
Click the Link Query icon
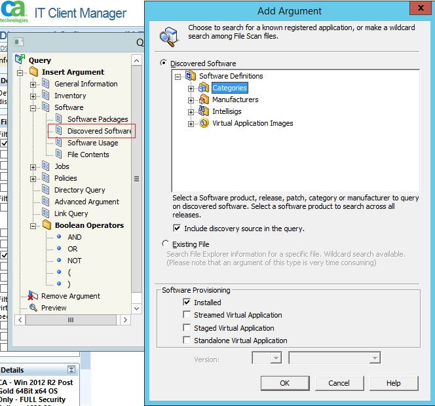click(46, 213)
